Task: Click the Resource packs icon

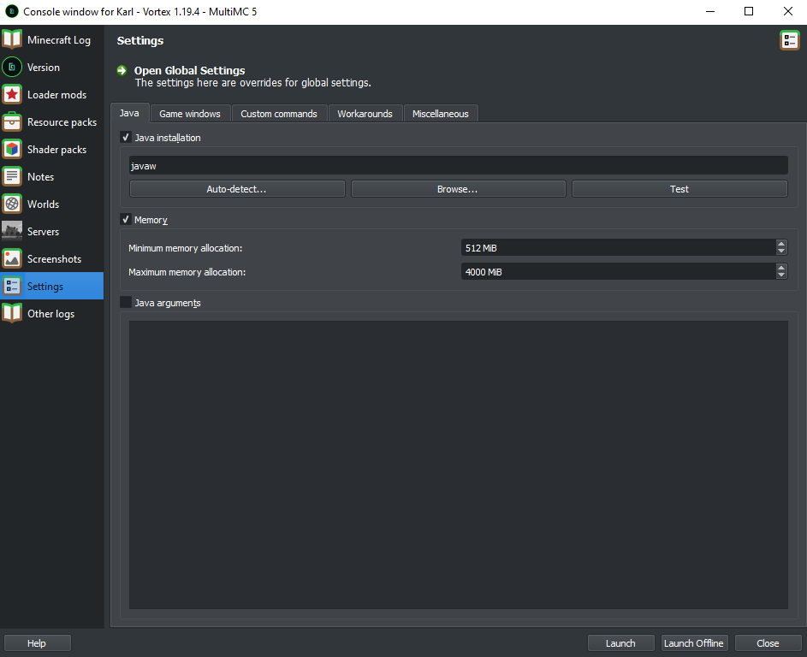Action: [12, 121]
